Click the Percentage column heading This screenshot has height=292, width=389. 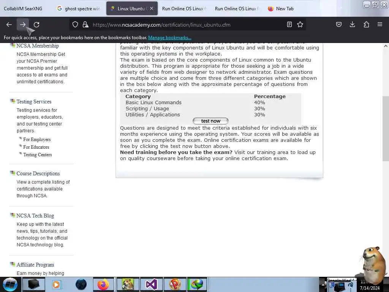coord(270,96)
